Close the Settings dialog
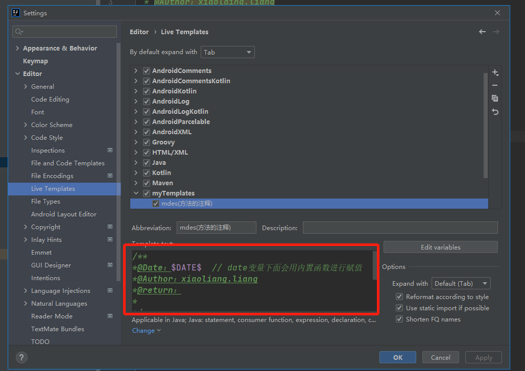Screen dimensions: 525x371 click(497, 13)
